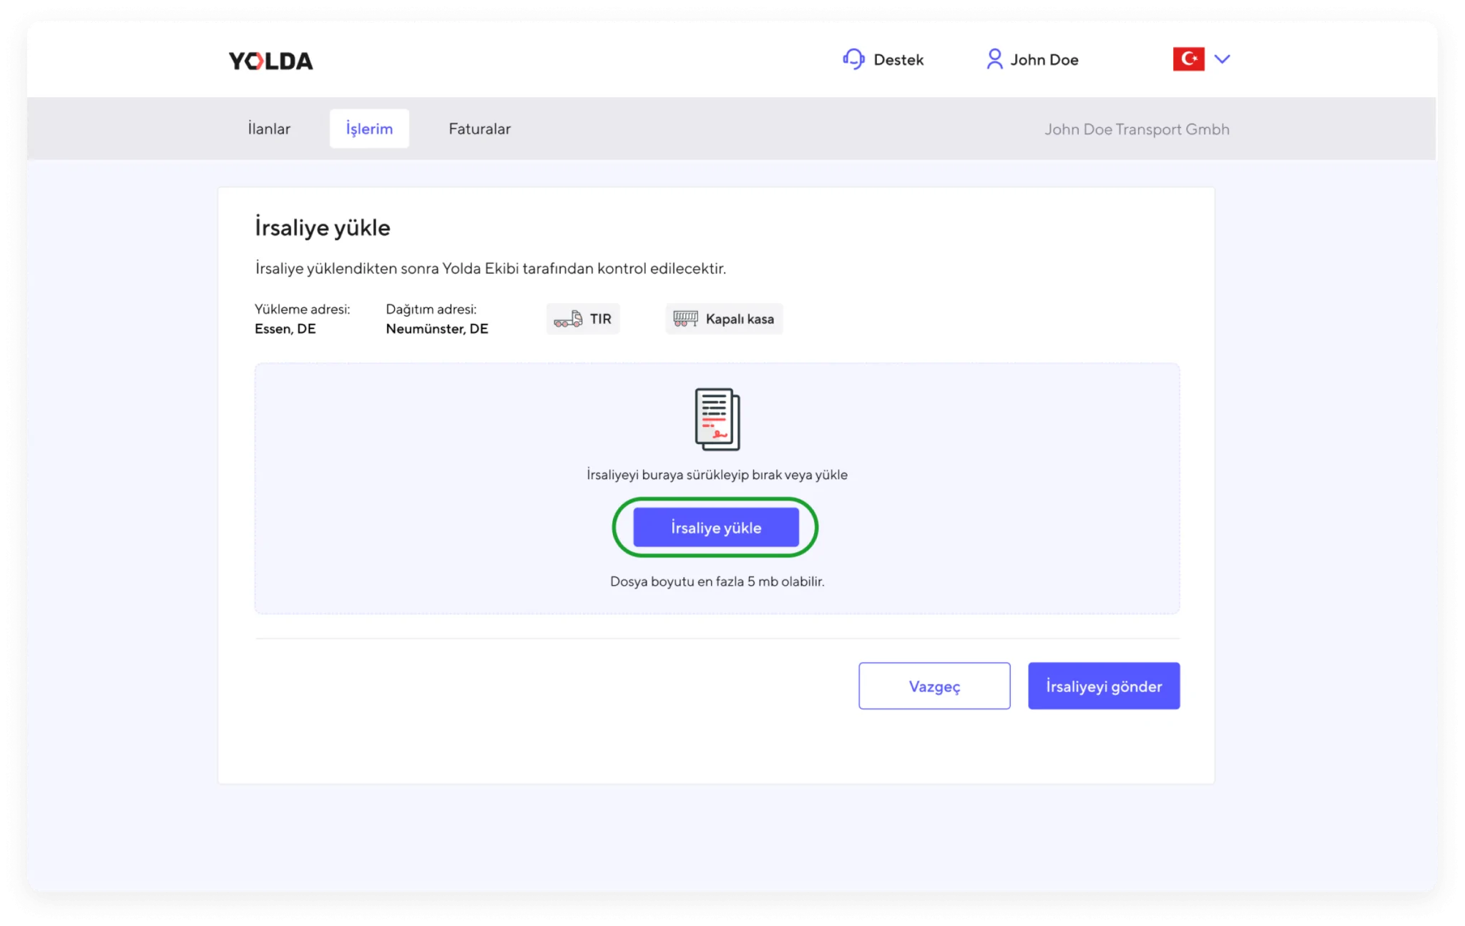Click the Kapalı kasa trailer icon
1465x926 pixels.
point(685,319)
